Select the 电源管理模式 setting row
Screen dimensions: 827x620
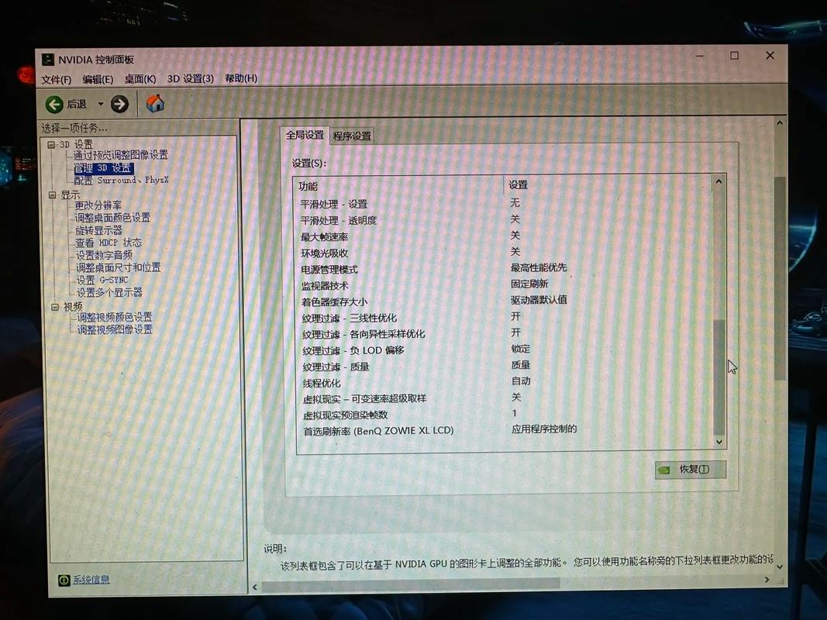pyautogui.click(x=329, y=269)
